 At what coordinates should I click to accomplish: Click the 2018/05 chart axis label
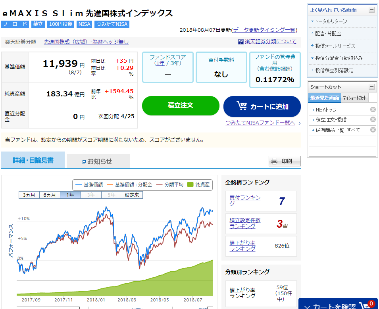click(x=159, y=300)
